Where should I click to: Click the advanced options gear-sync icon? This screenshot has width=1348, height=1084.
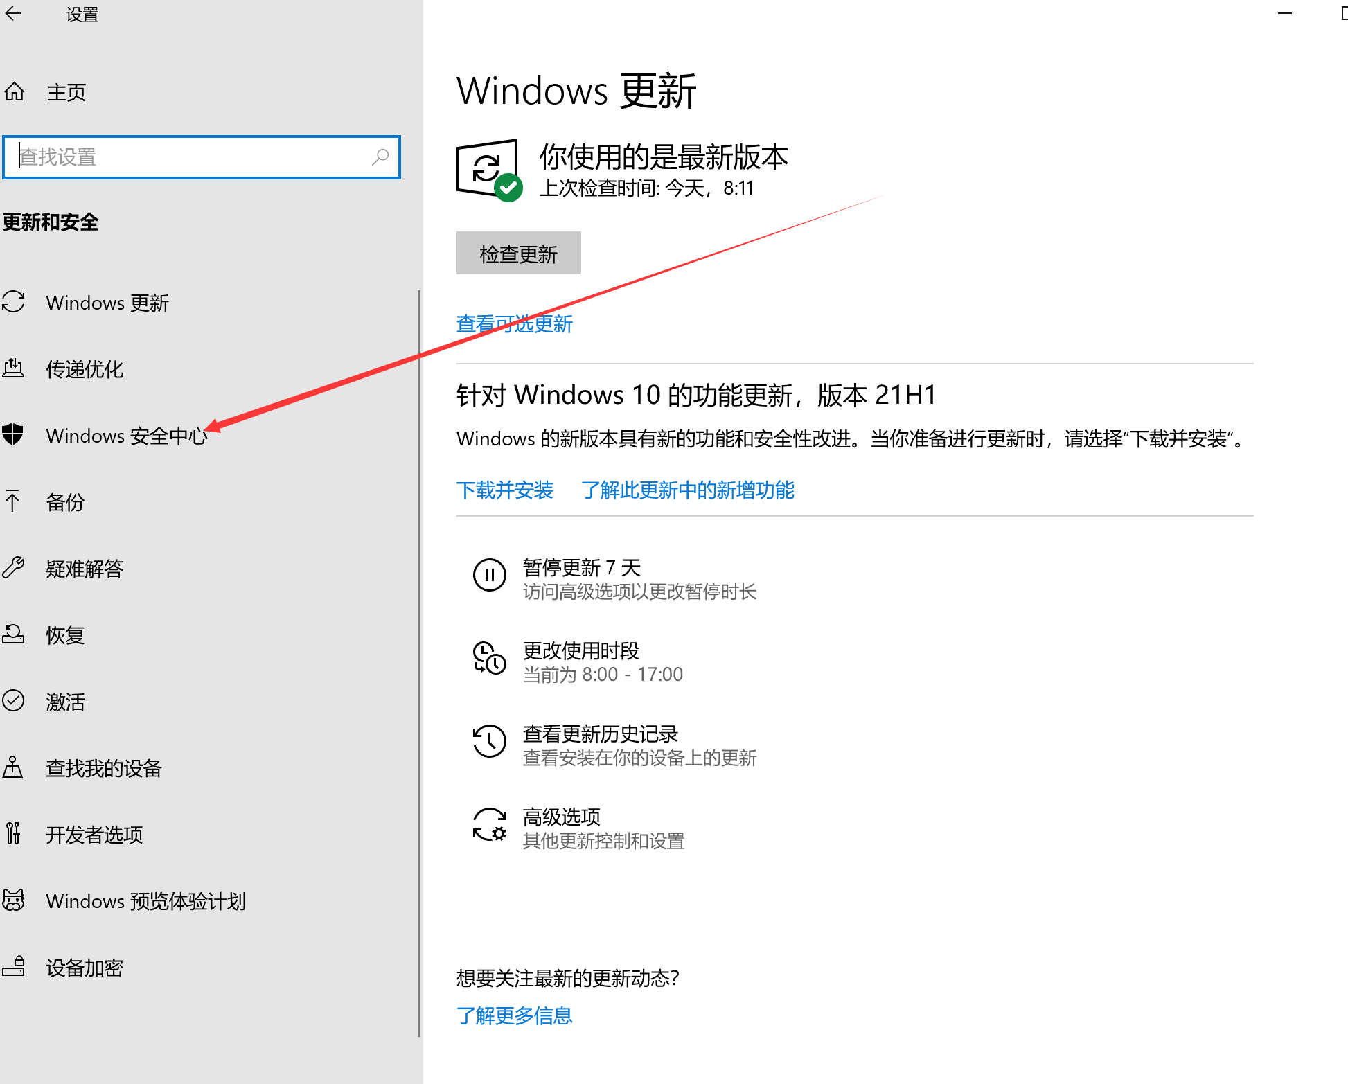pyautogui.click(x=490, y=824)
